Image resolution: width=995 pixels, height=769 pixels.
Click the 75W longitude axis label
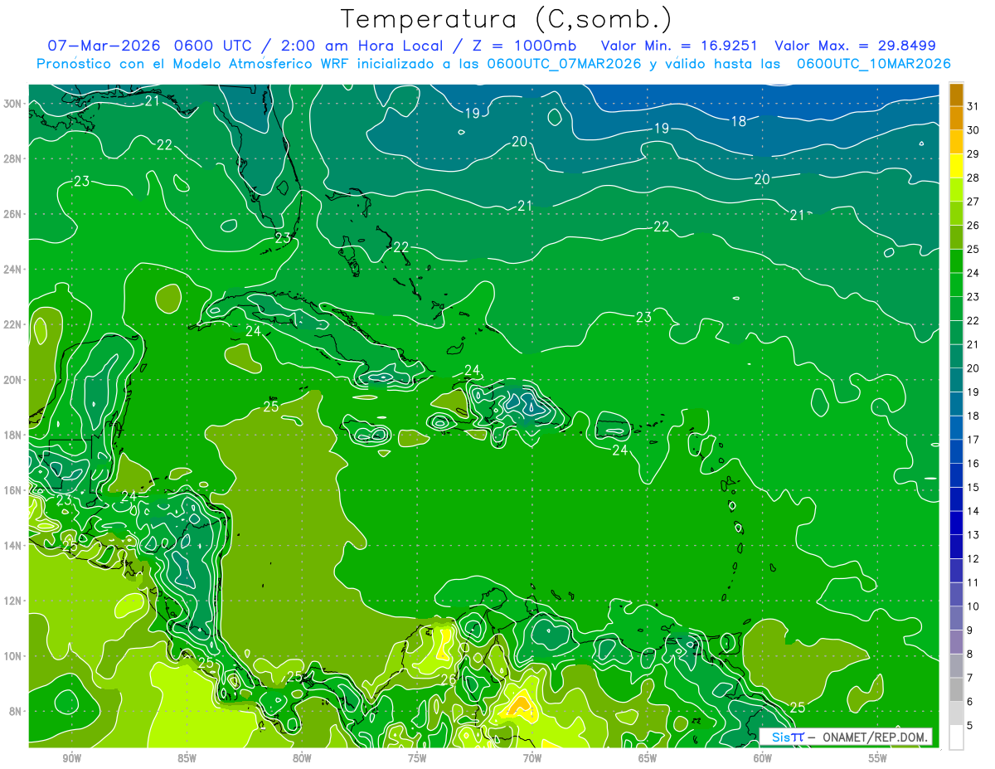tap(417, 758)
